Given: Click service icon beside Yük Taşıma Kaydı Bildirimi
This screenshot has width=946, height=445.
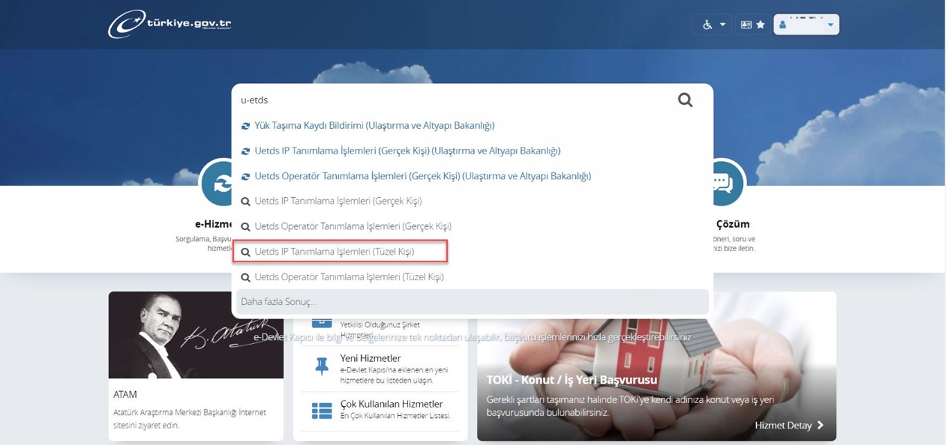Looking at the screenshot, I should click(x=245, y=126).
